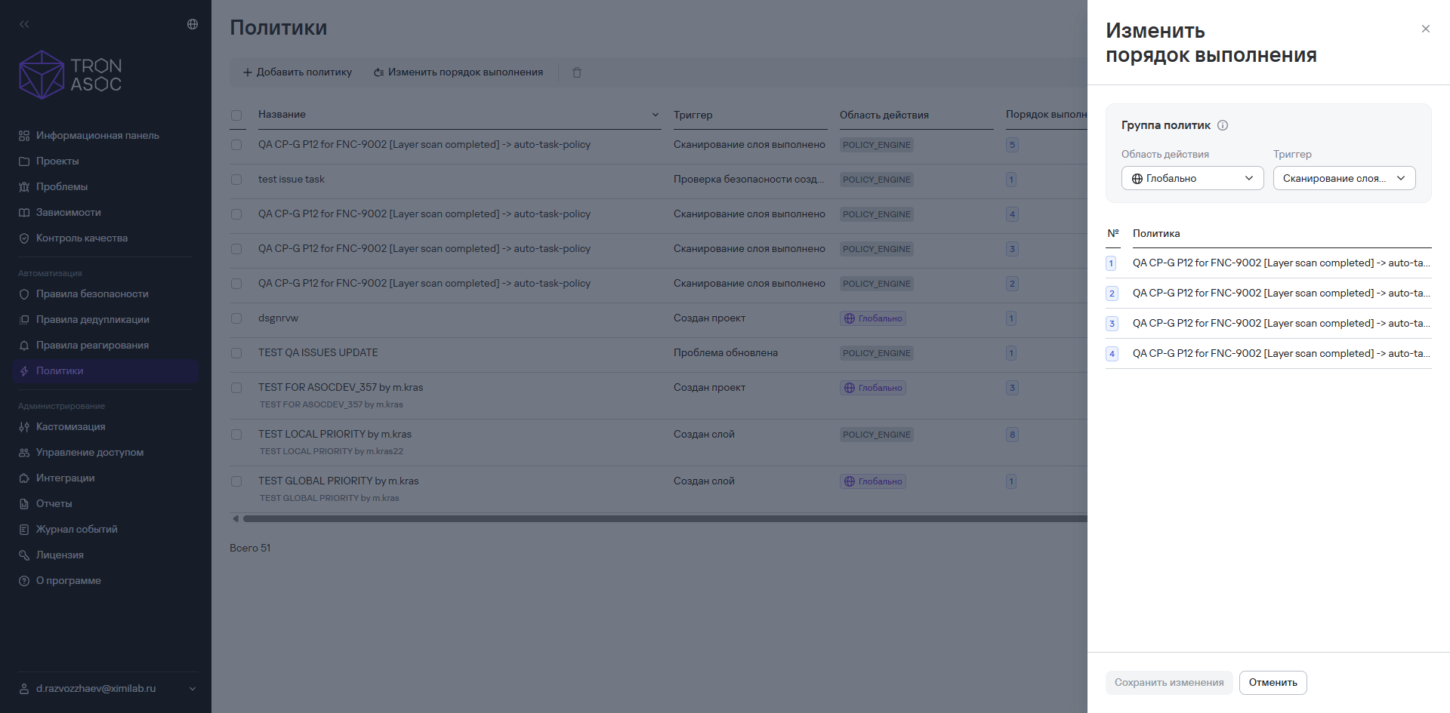
Task: Click Отменить button
Action: (1273, 683)
